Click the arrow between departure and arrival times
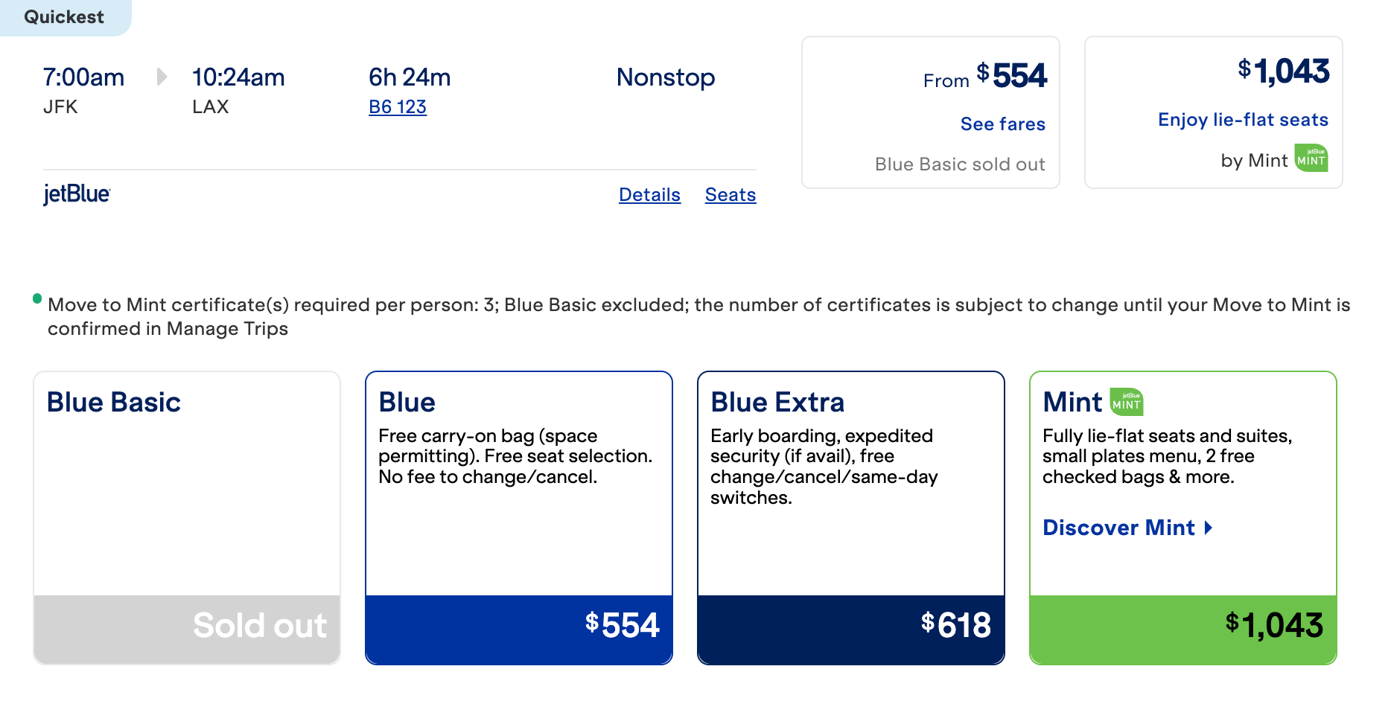This screenshot has height=704, width=1391. click(x=161, y=77)
